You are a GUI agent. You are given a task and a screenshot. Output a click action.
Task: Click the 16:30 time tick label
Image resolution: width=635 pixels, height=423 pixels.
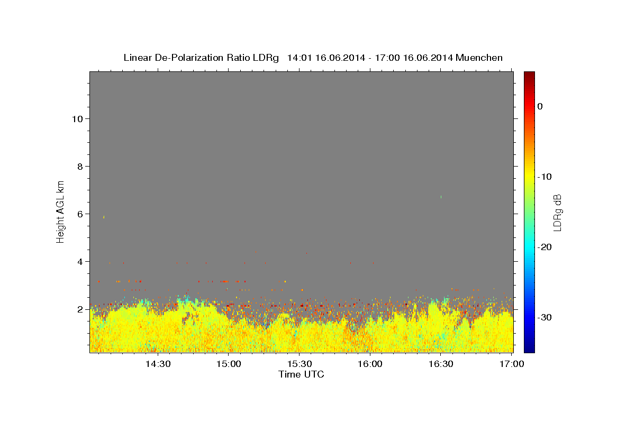tap(440, 364)
